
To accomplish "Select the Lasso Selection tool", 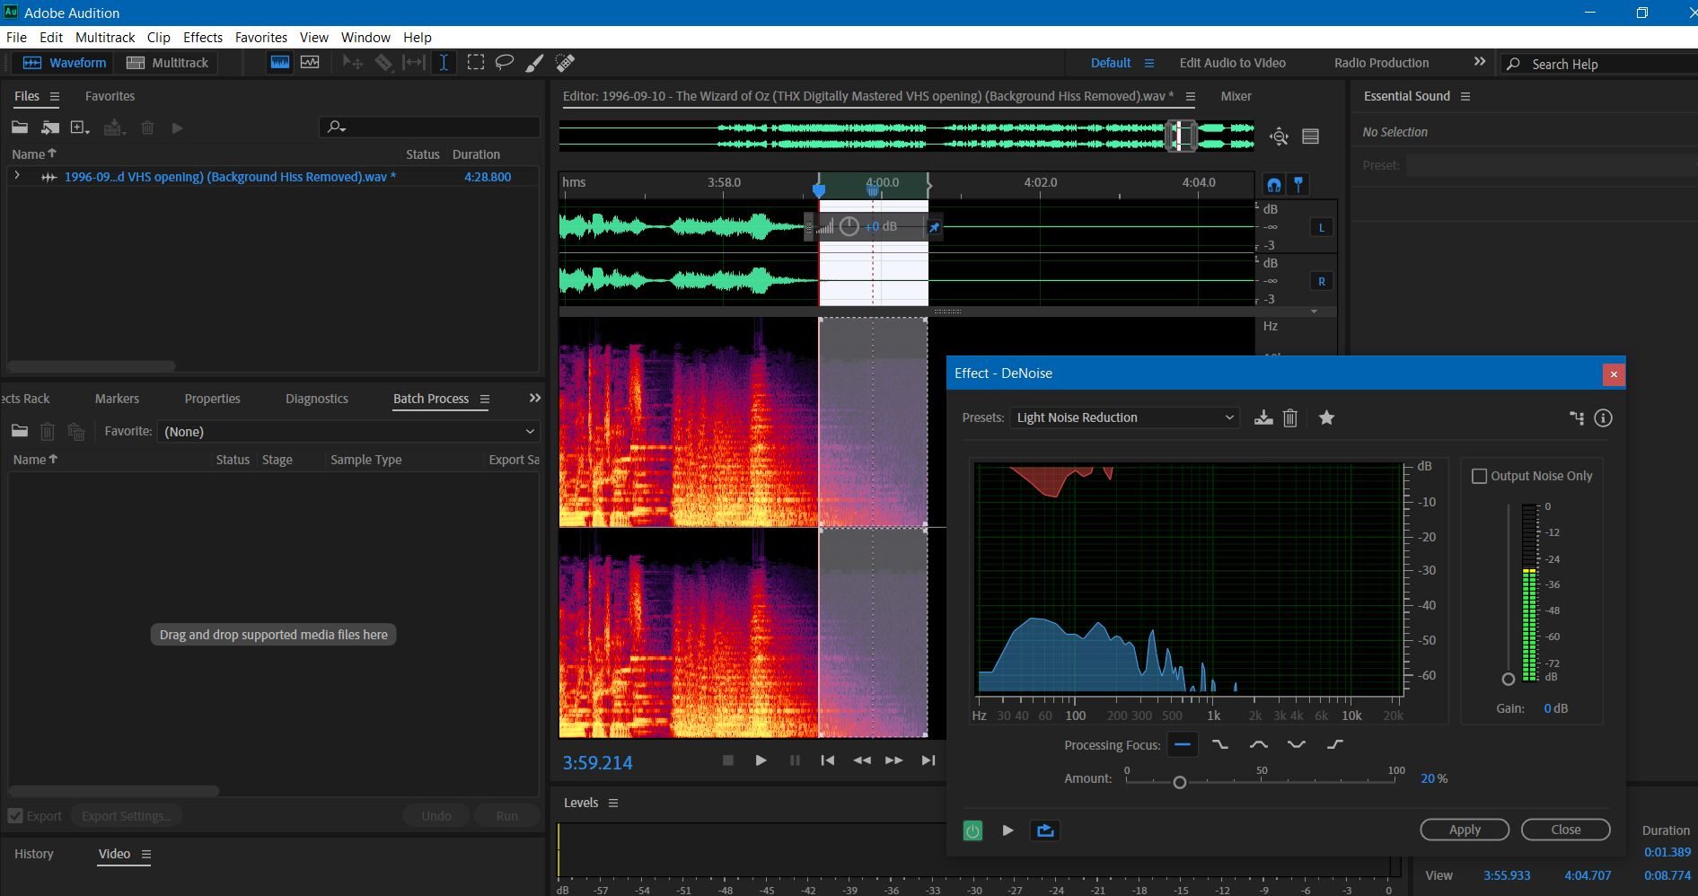I will [505, 63].
